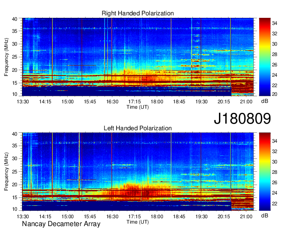Click the 40 MHz tick on Right Handed plot

click(x=15, y=19)
